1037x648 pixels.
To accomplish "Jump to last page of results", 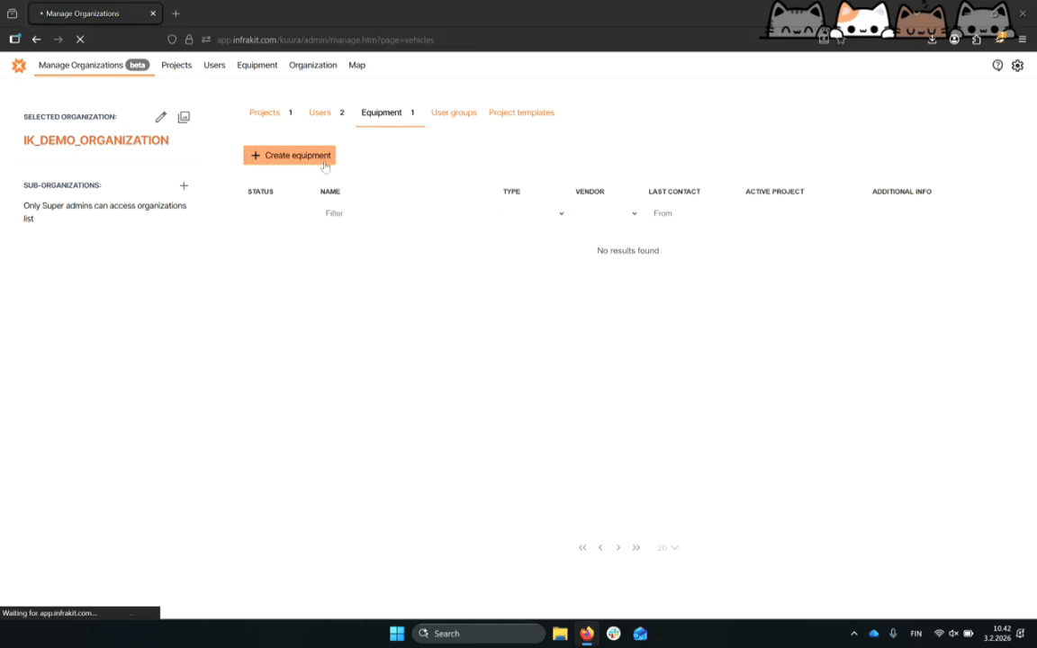I will pos(636,547).
